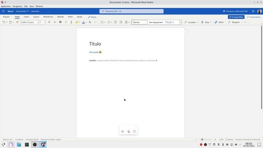Increase font size with large A icon
Viewport: 263px width, 148px height.
pyautogui.click(x=49, y=22)
